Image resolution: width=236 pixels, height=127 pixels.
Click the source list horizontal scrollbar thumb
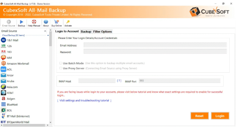(24, 125)
